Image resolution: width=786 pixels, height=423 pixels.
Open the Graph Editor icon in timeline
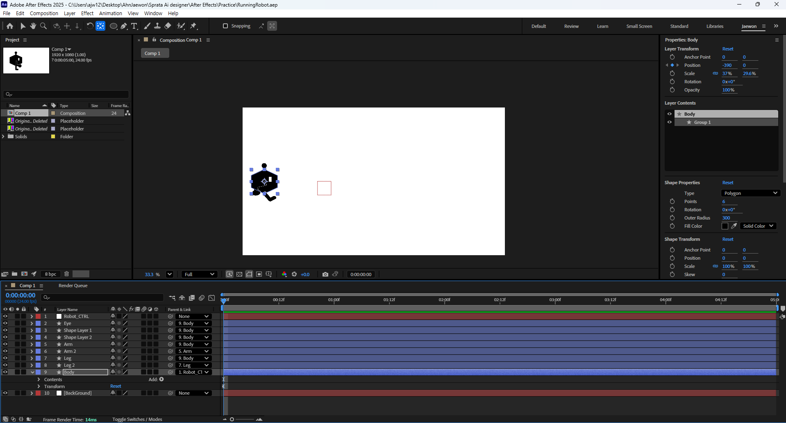[211, 298]
